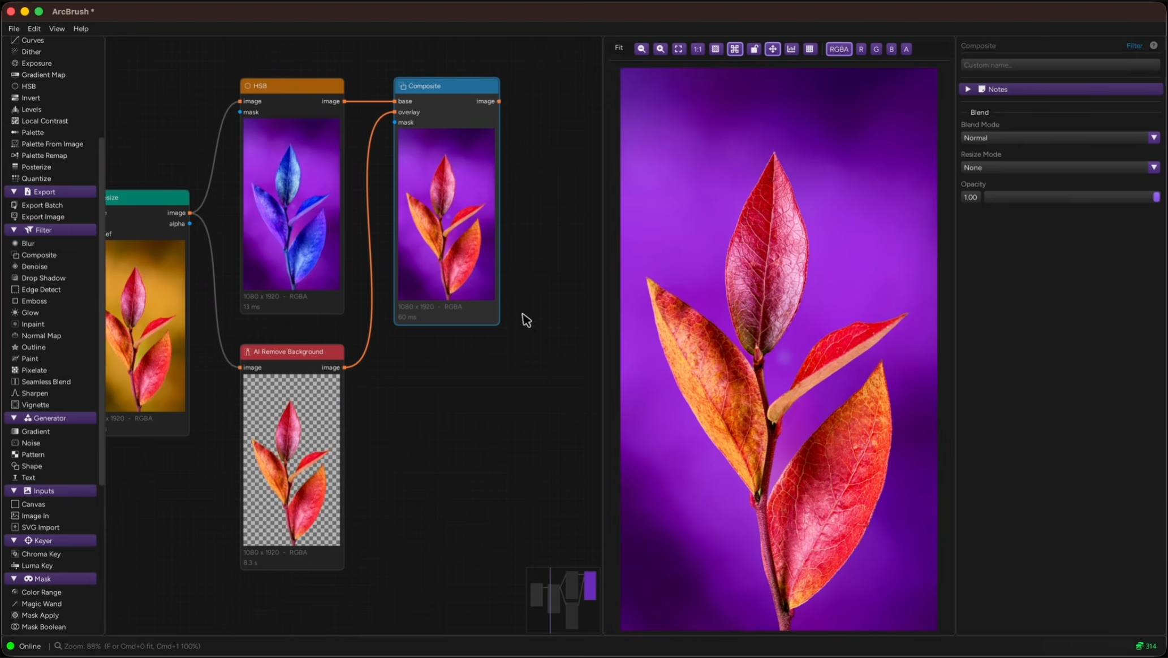Open the Edit menu

click(x=34, y=29)
